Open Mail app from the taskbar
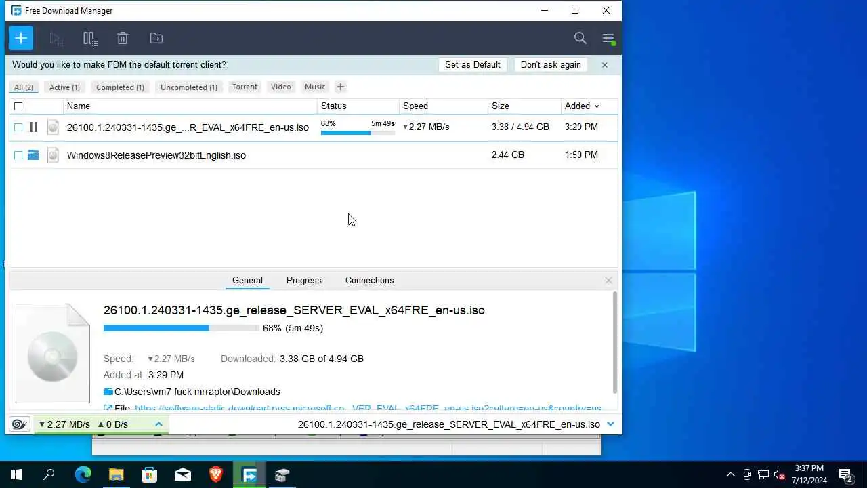This screenshot has width=867, height=488. point(183,474)
